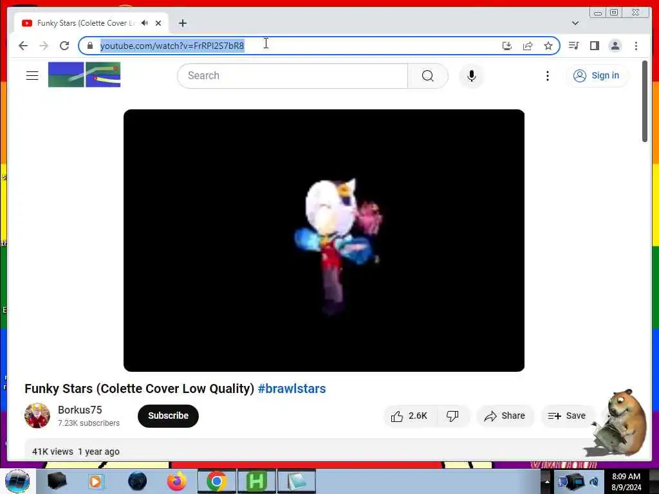The width and height of the screenshot is (659, 494).
Task: Open Chrome media controls icon
Action: click(x=573, y=46)
